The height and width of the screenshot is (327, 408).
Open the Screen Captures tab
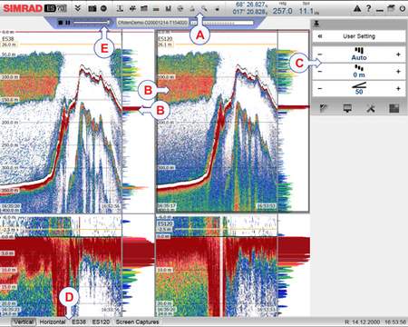coord(137,322)
